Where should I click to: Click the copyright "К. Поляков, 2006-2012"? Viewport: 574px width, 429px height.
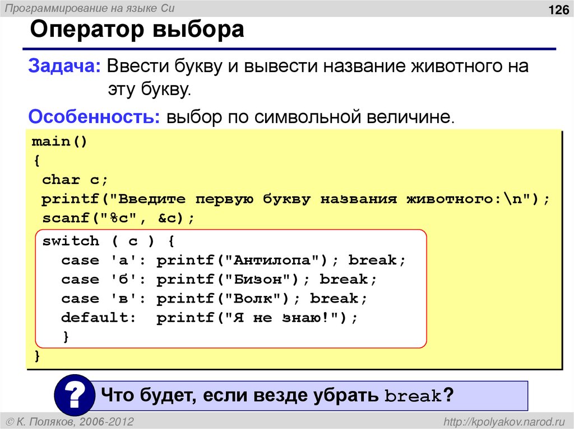70,422
